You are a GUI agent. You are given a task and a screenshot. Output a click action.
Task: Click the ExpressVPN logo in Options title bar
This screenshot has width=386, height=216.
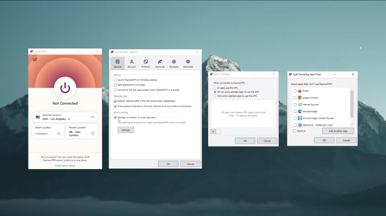click(112, 52)
